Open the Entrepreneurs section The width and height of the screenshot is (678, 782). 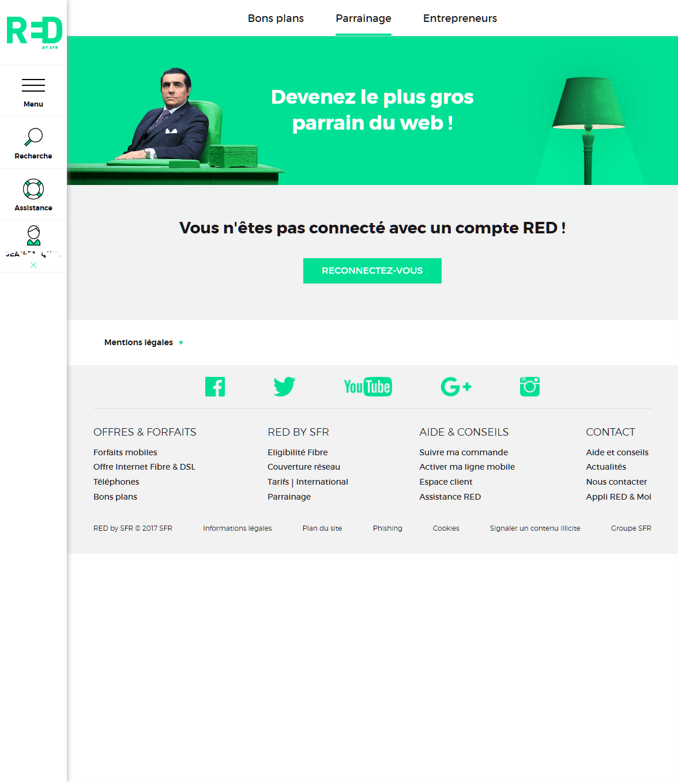point(459,18)
